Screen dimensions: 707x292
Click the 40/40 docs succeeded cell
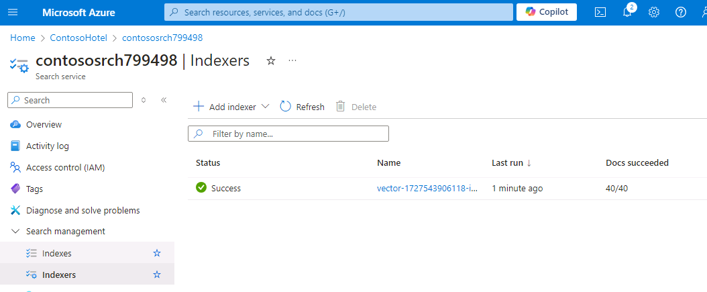616,188
